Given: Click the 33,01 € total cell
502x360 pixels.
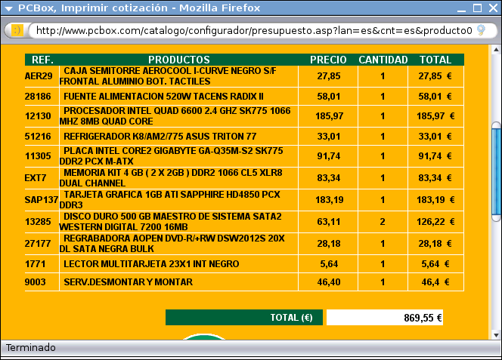Looking at the screenshot, I should click(435, 137).
